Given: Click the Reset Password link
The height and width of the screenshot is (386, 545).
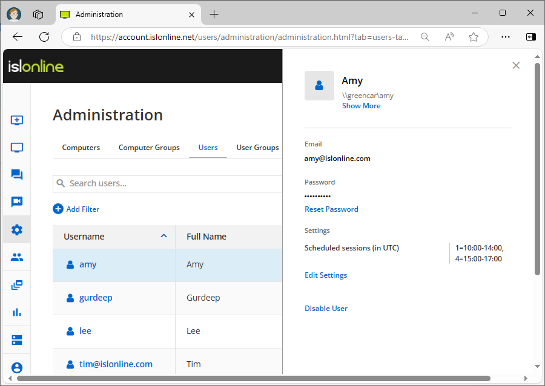Looking at the screenshot, I should (x=331, y=209).
